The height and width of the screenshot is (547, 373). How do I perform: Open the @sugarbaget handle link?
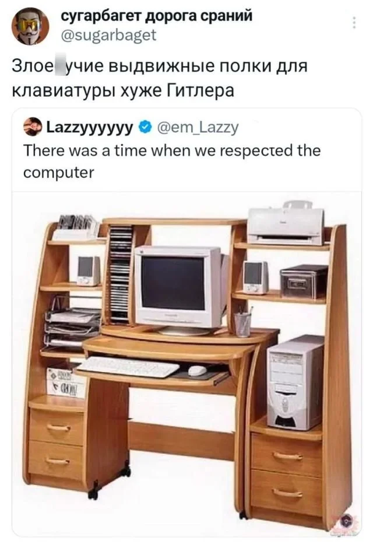point(108,36)
